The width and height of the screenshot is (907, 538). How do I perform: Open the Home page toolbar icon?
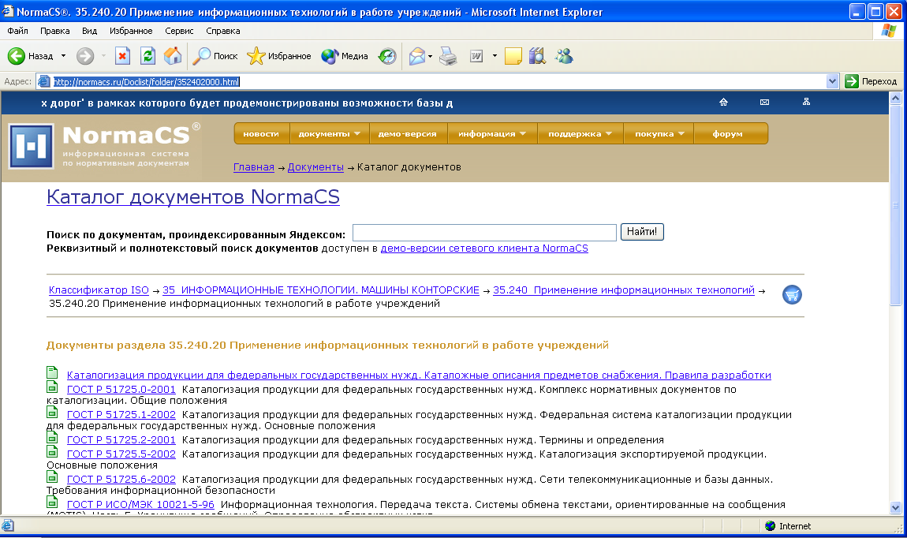coord(173,56)
